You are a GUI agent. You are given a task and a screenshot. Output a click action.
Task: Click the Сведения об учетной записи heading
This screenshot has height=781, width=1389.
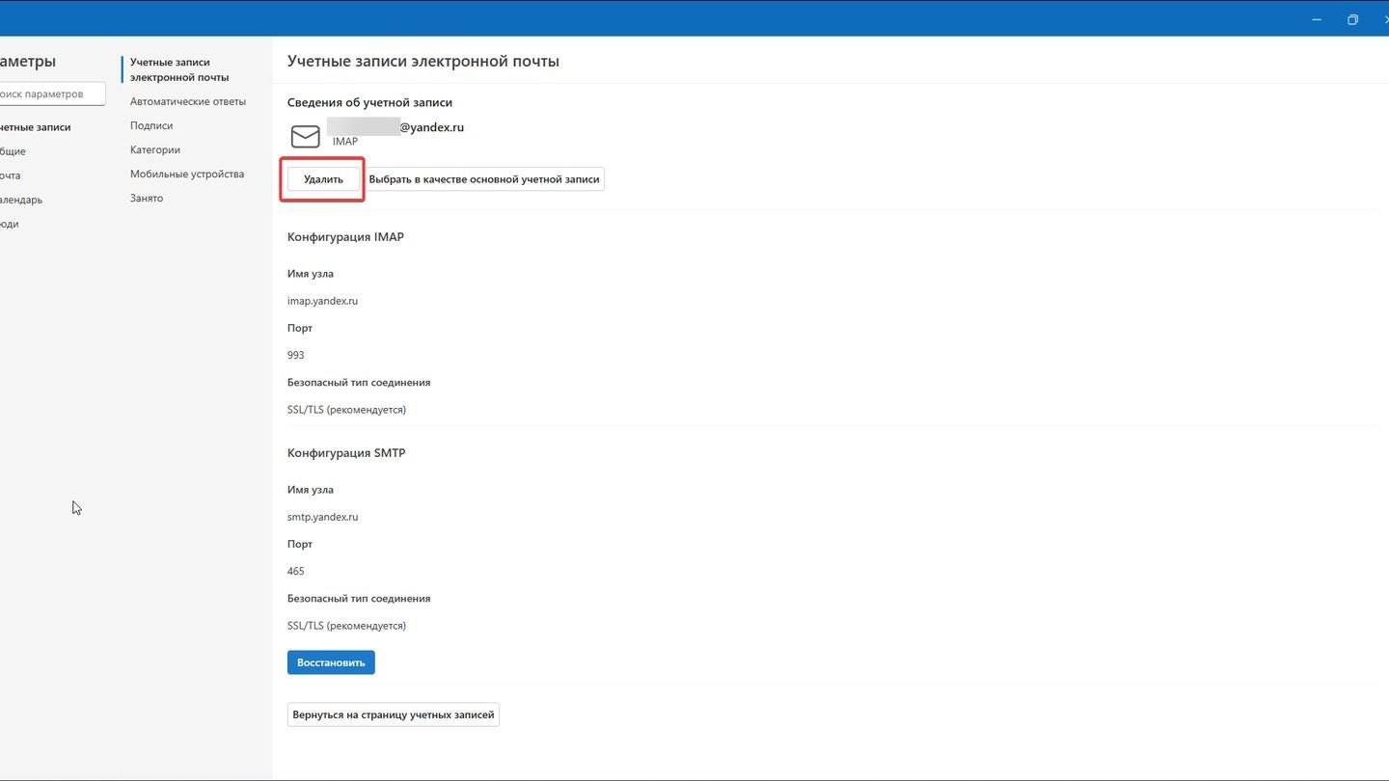[x=369, y=102]
